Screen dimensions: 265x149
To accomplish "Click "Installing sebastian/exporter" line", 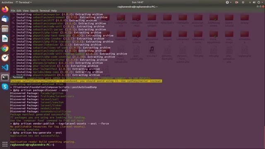I will (58, 14).
